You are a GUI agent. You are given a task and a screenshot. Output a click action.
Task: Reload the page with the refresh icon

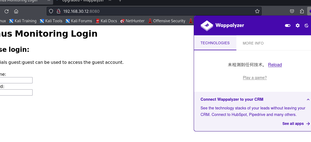coord(7,11)
